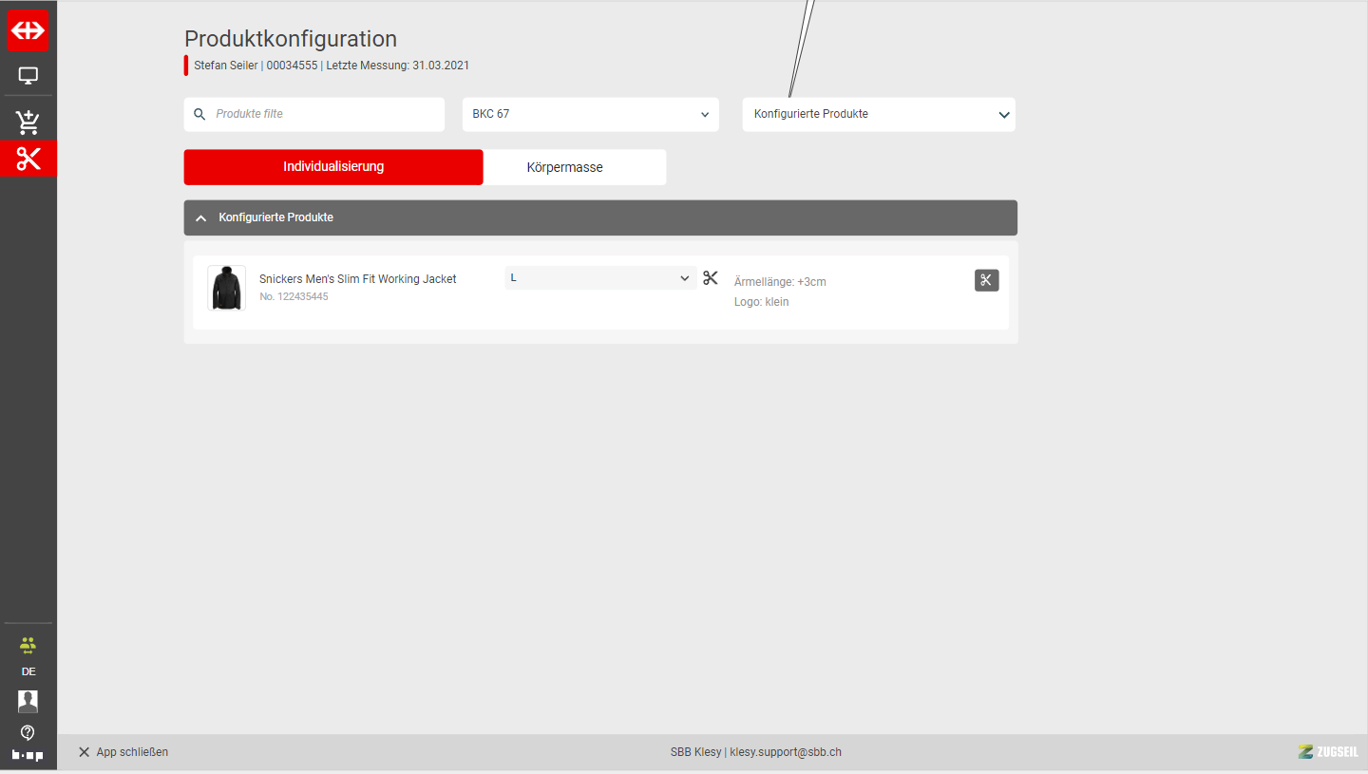Click the scissors icon beside size dropdown
This screenshot has height=774, width=1368.
711,278
